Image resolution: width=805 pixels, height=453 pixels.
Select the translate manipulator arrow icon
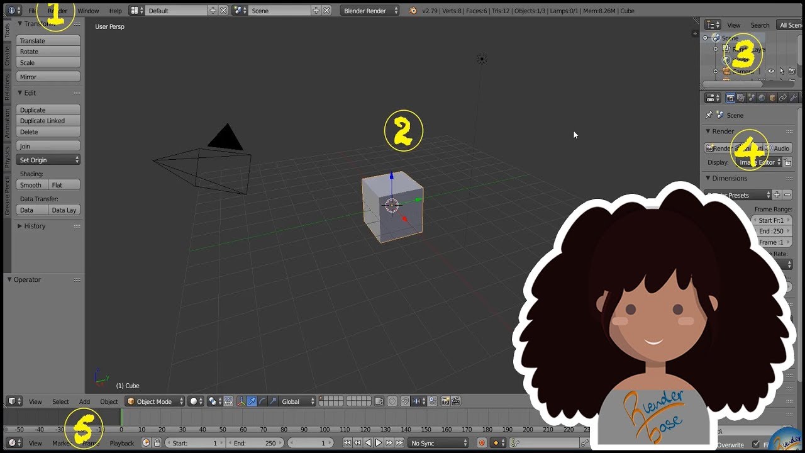(x=252, y=401)
